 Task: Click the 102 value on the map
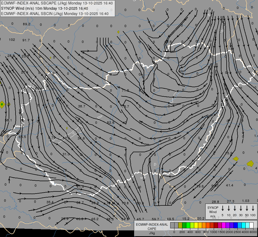pos(12,40)
